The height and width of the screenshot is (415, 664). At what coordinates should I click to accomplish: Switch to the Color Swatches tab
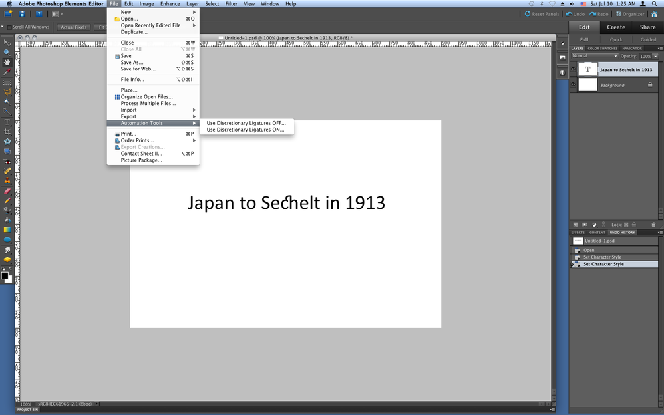(602, 49)
